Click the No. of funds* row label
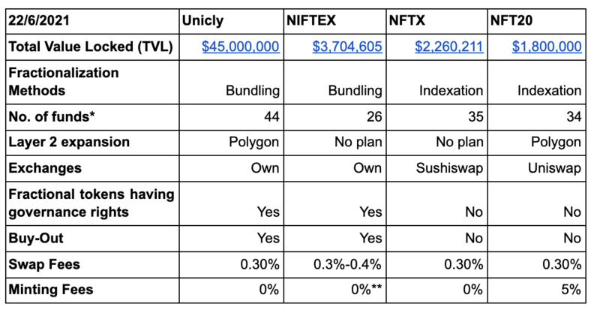 (52, 116)
